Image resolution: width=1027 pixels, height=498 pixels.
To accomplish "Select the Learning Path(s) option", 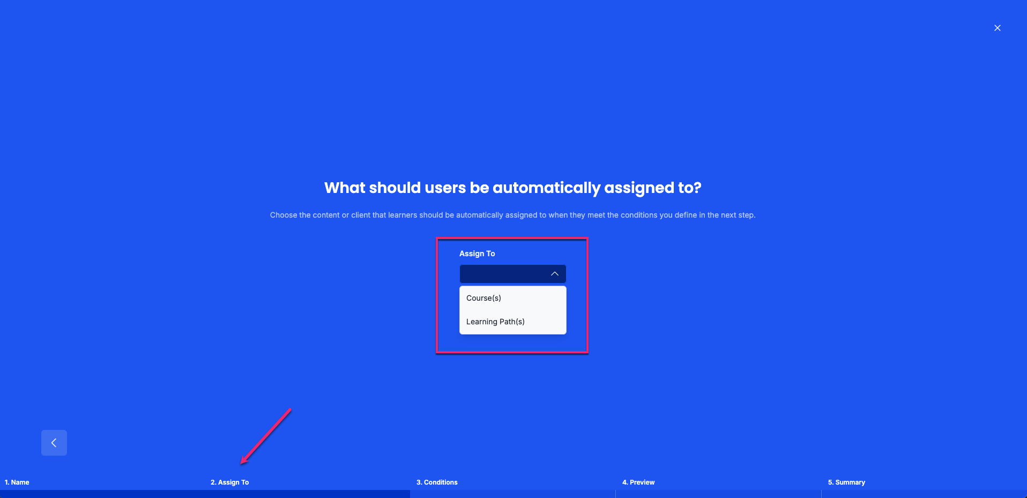I will pos(513,322).
